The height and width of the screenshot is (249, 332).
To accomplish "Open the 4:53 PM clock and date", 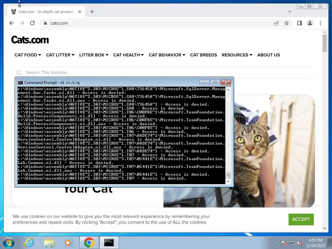I will (315, 243).
